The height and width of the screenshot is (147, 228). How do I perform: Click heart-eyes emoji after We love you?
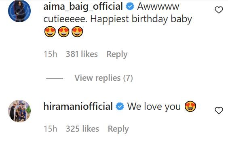pyautogui.click(x=190, y=106)
